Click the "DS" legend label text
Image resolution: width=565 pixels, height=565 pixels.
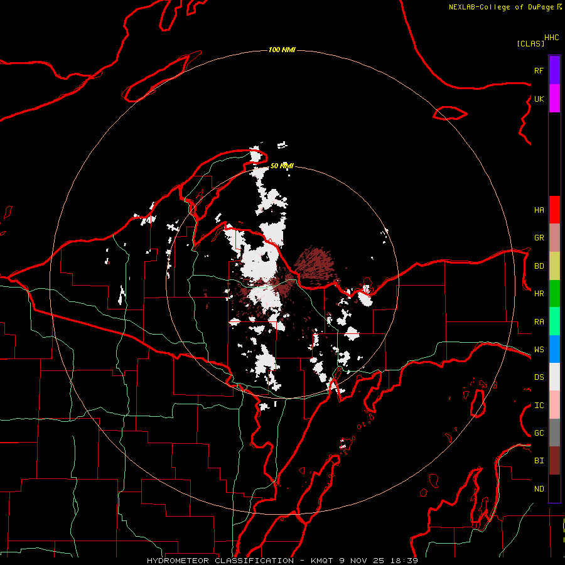539,377
